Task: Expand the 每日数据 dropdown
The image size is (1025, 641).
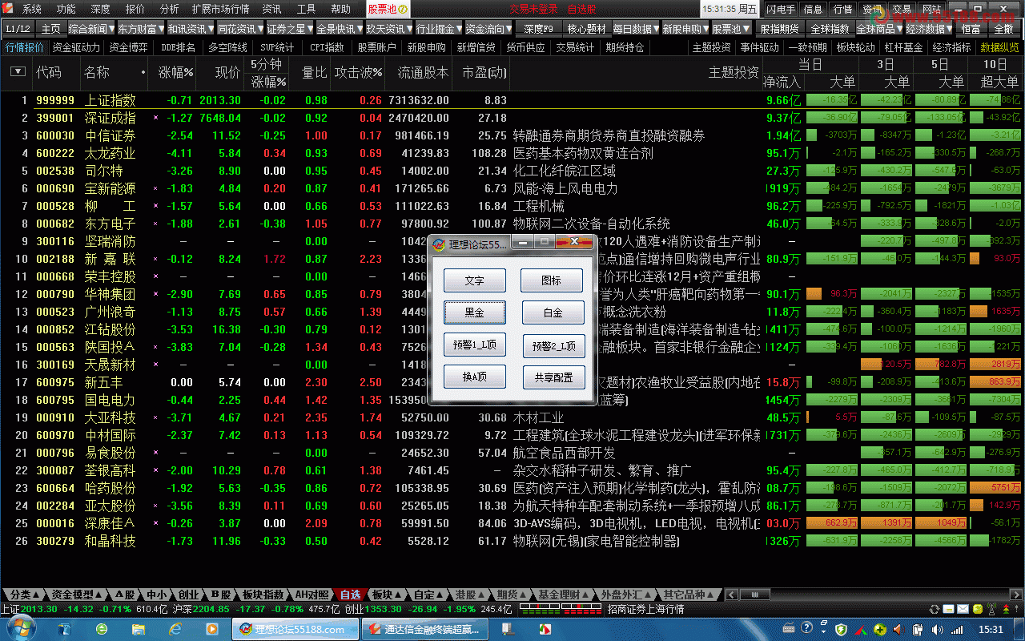Action: pos(637,29)
